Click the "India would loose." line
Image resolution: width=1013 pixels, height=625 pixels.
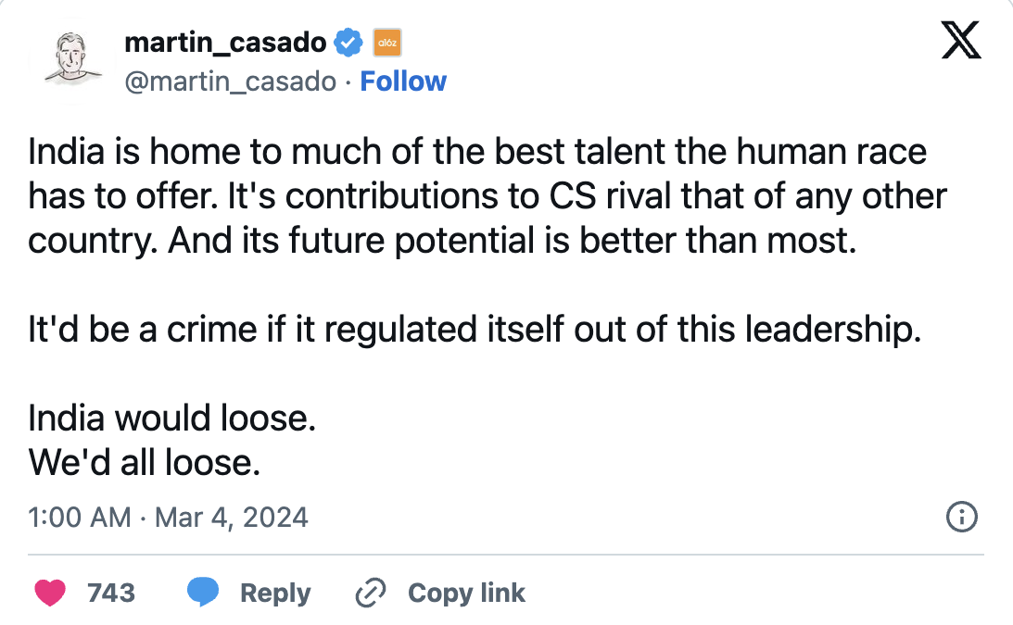pos(172,419)
